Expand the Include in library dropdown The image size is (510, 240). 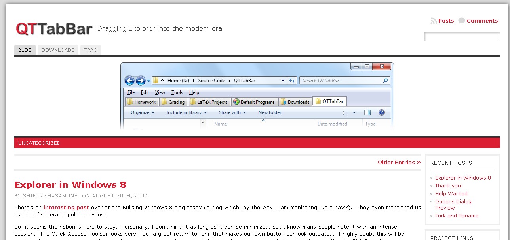coord(186,112)
